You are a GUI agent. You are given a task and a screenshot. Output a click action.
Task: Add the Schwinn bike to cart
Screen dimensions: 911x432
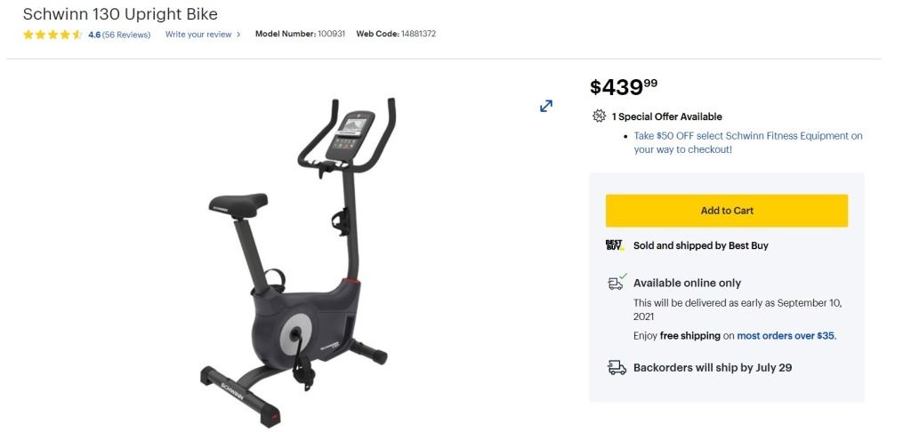click(x=726, y=211)
